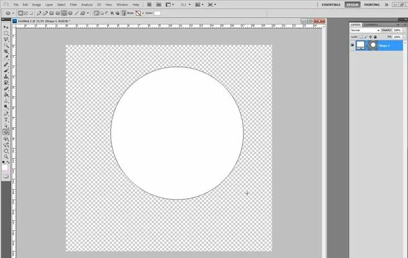Select the Brush tool
Image resolution: width=408 pixels, height=258 pixels.
pos(6,71)
